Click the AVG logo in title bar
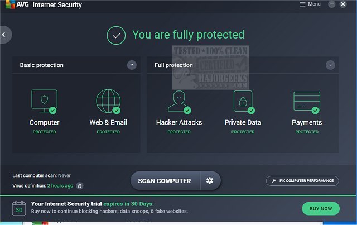The height and width of the screenshot is (225, 357). [15, 5]
